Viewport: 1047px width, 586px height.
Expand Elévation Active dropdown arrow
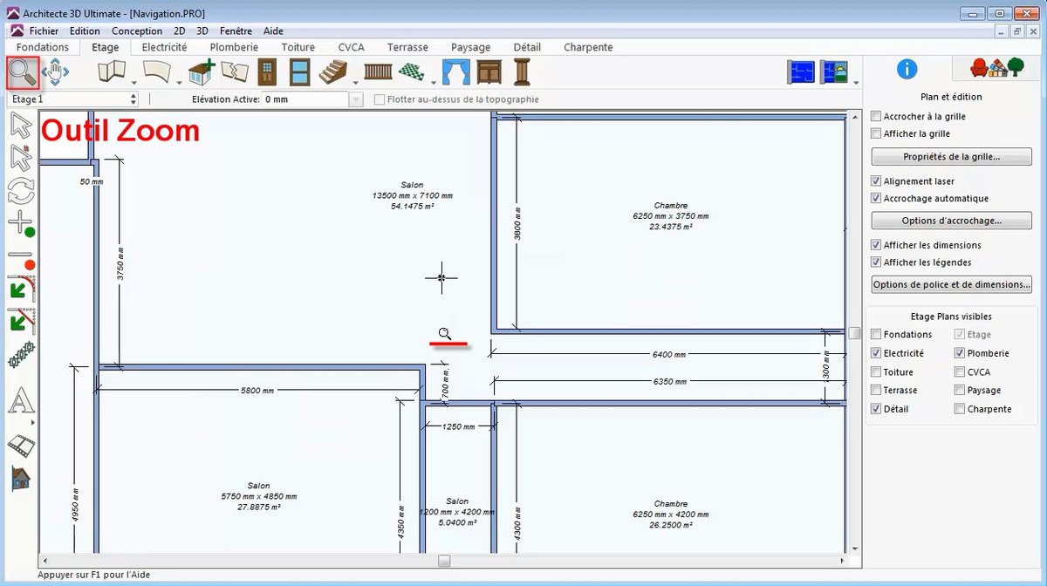pos(355,99)
